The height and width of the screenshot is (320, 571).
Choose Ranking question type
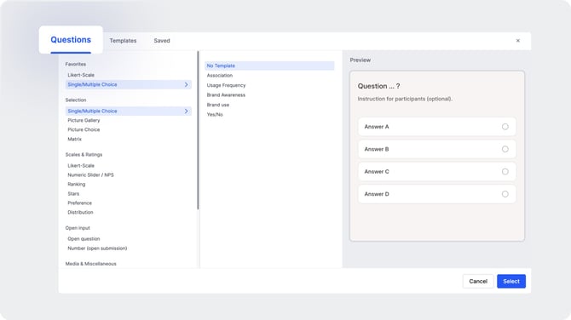click(x=77, y=185)
